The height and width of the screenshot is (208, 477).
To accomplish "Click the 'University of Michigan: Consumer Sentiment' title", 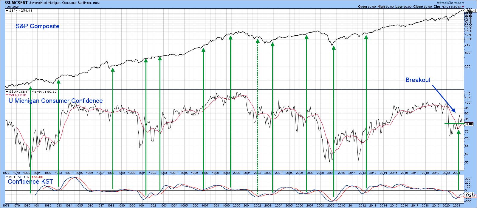I will pos(61,3).
